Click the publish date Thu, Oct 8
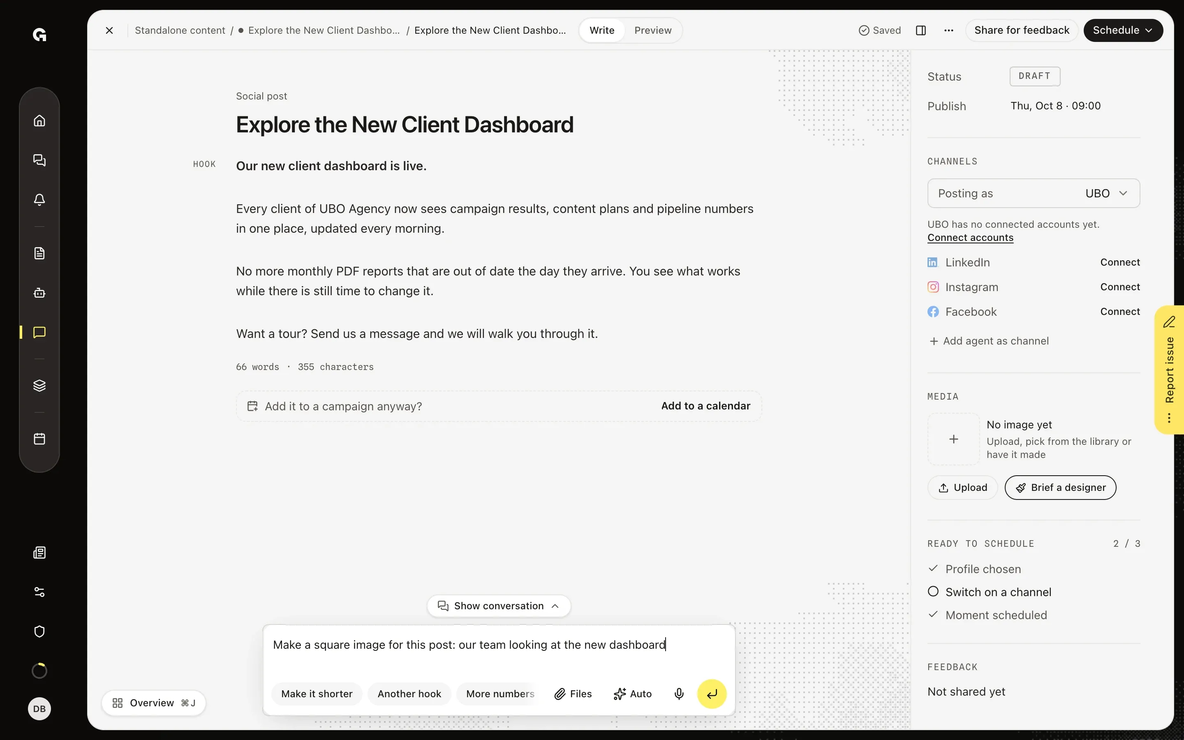Screen dimensions: 1184x740 tap(1055, 106)
